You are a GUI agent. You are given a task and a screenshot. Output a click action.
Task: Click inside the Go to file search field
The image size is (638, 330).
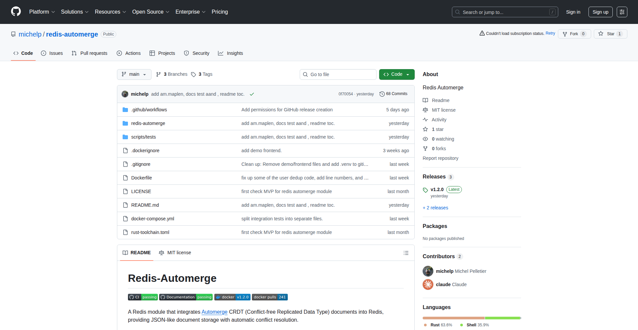pos(338,74)
